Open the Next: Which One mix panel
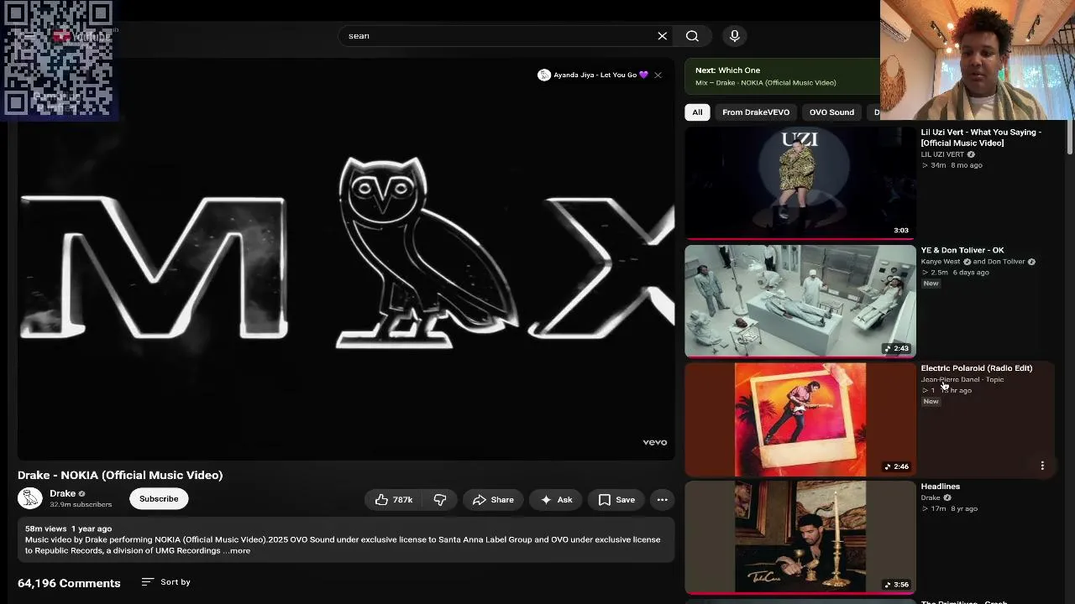 782,76
